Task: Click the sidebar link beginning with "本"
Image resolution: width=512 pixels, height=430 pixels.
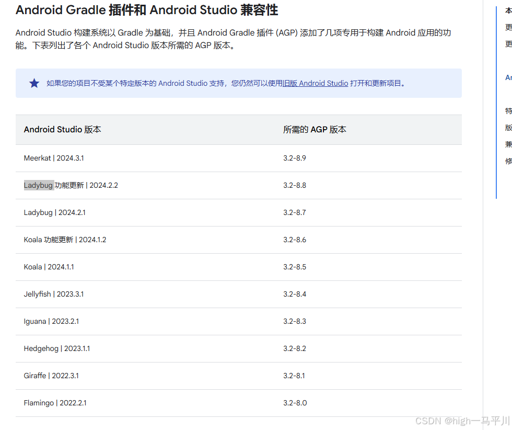Action: click(507, 10)
